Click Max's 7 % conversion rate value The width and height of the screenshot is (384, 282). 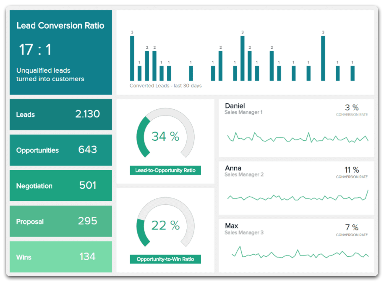pos(352,228)
